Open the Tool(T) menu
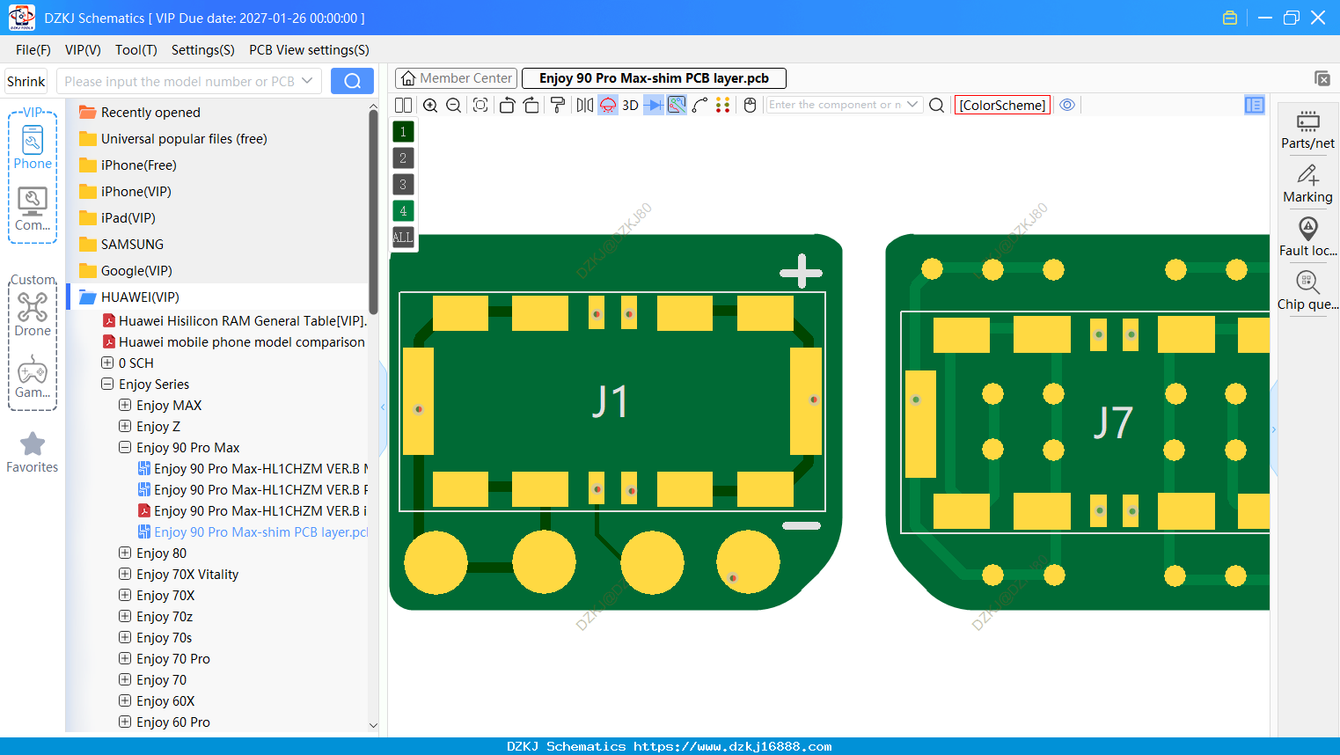Screen dimensions: 1340x755 pyautogui.click(x=136, y=50)
